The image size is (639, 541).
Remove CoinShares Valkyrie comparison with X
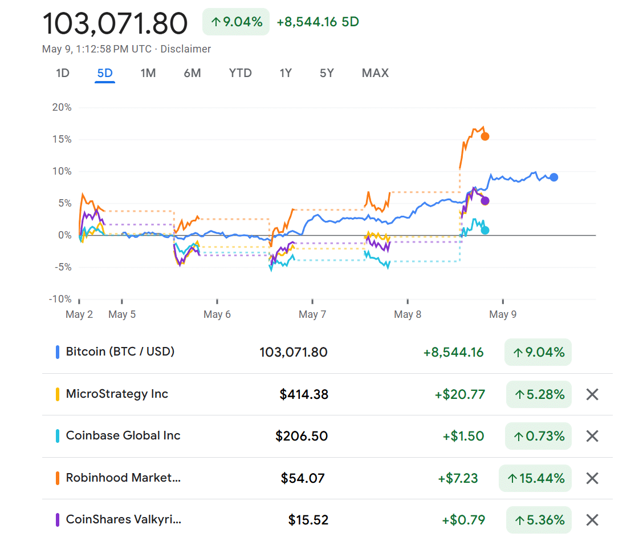point(592,520)
